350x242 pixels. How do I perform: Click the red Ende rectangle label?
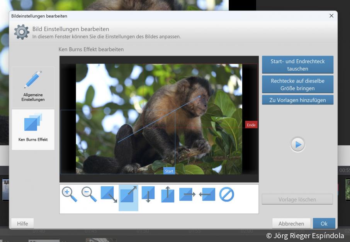(x=251, y=125)
